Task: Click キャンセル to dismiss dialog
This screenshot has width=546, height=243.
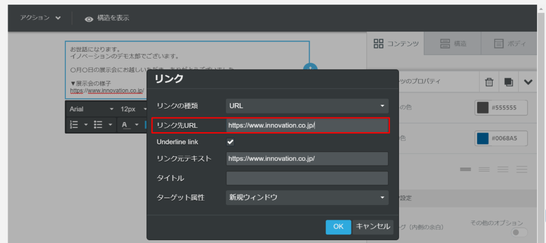Action: coord(373,227)
